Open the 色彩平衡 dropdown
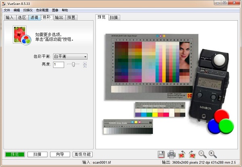This screenshot has height=167, width=242. click(x=70, y=57)
